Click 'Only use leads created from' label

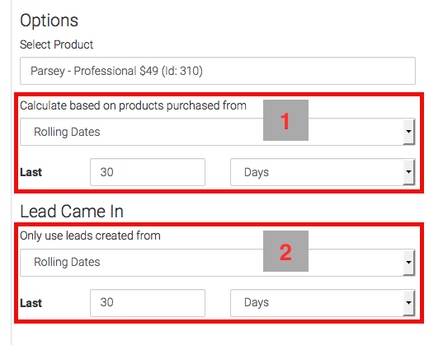coord(90,235)
